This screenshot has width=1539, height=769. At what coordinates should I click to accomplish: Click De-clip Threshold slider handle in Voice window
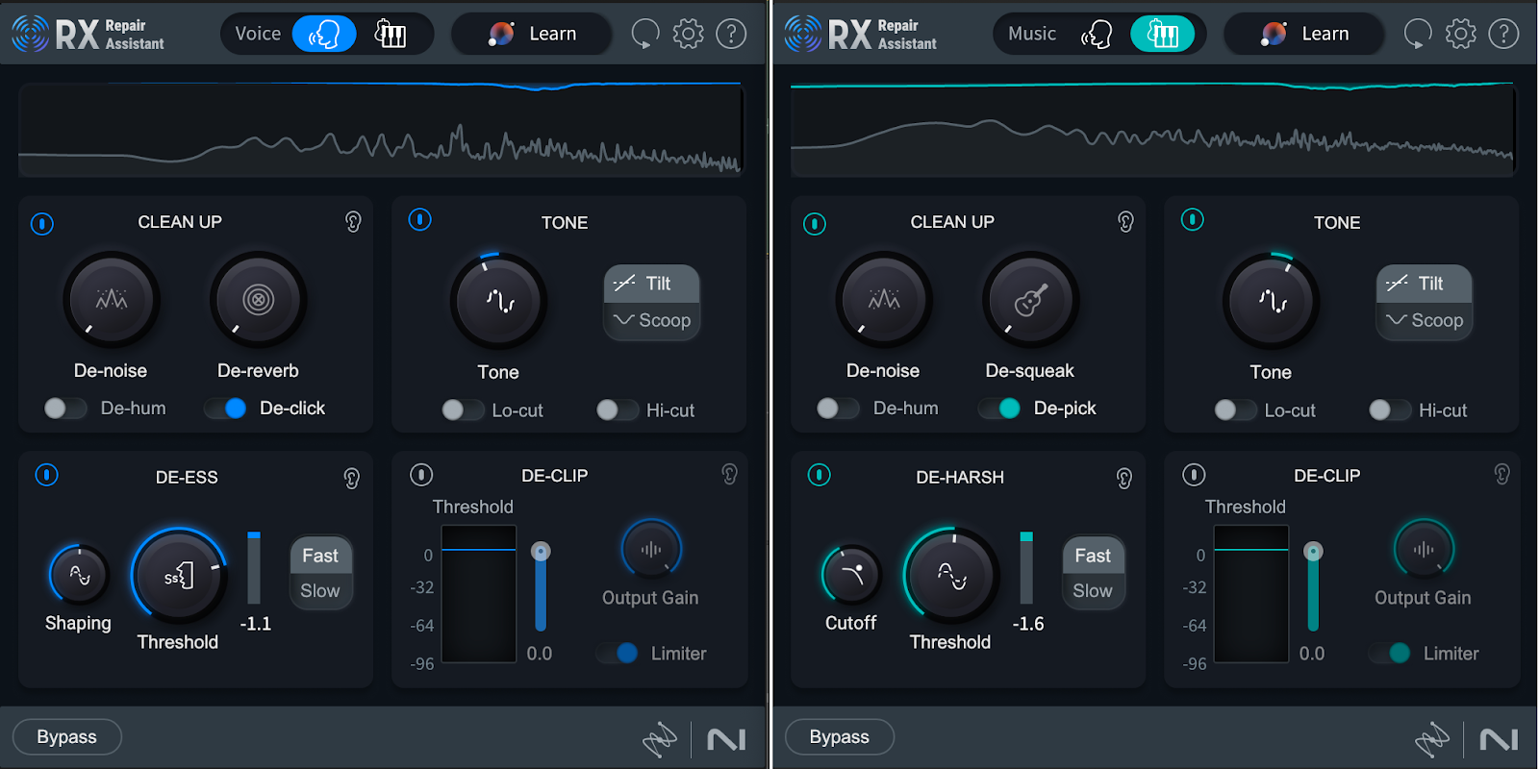[x=541, y=552]
